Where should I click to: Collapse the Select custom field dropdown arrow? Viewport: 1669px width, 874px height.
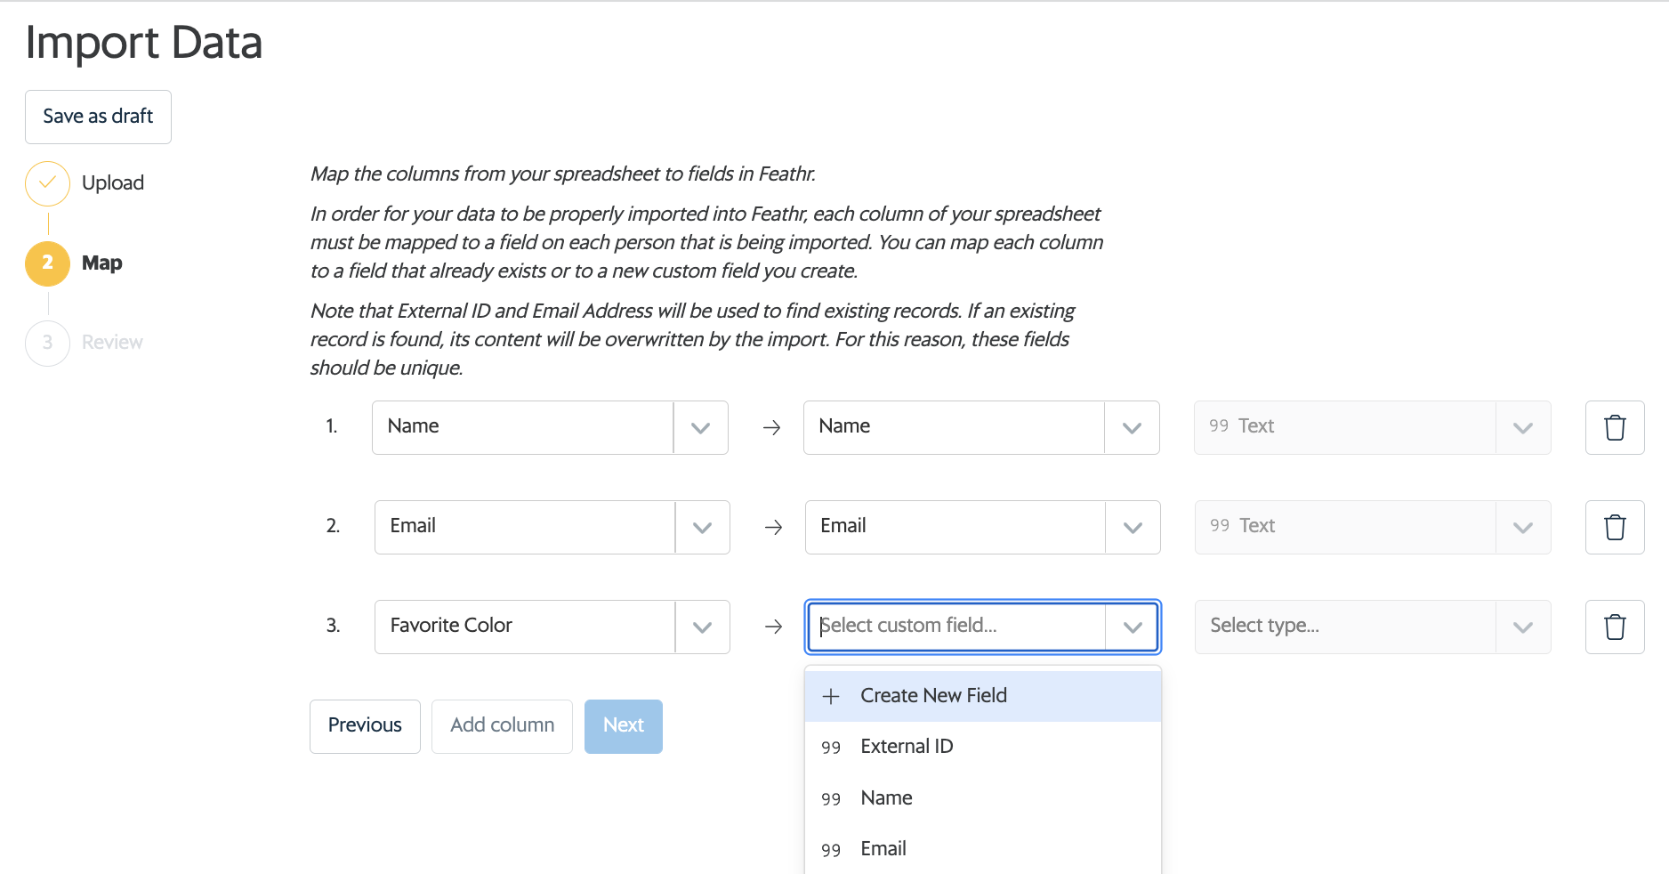[1133, 627]
